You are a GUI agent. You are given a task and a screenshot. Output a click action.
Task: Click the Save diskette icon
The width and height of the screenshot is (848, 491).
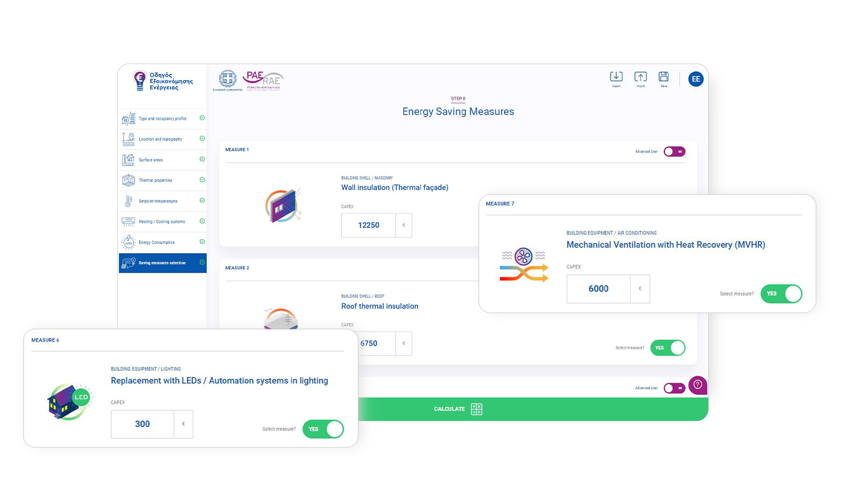point(663,77)
